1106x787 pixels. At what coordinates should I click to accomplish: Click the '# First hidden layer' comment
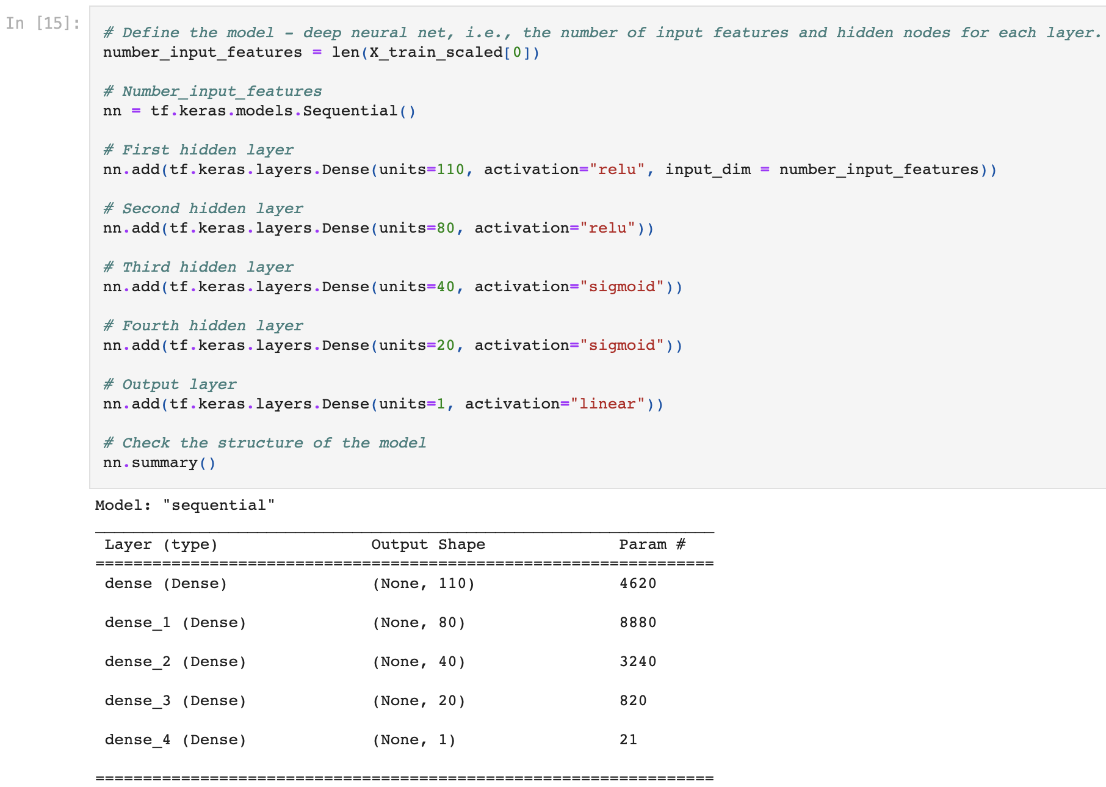coord(198,150)
